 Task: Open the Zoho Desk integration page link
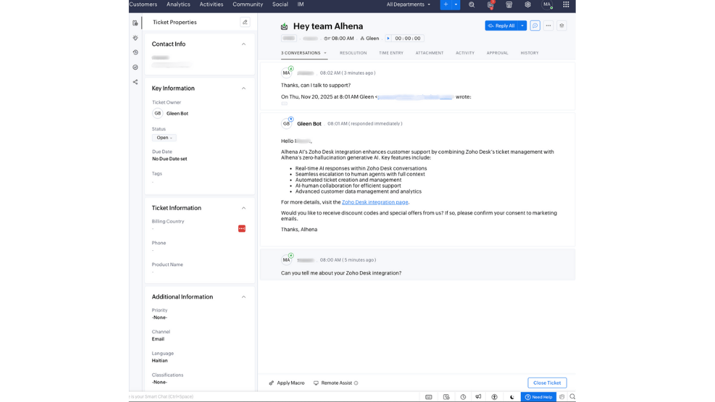click(374, 202)
